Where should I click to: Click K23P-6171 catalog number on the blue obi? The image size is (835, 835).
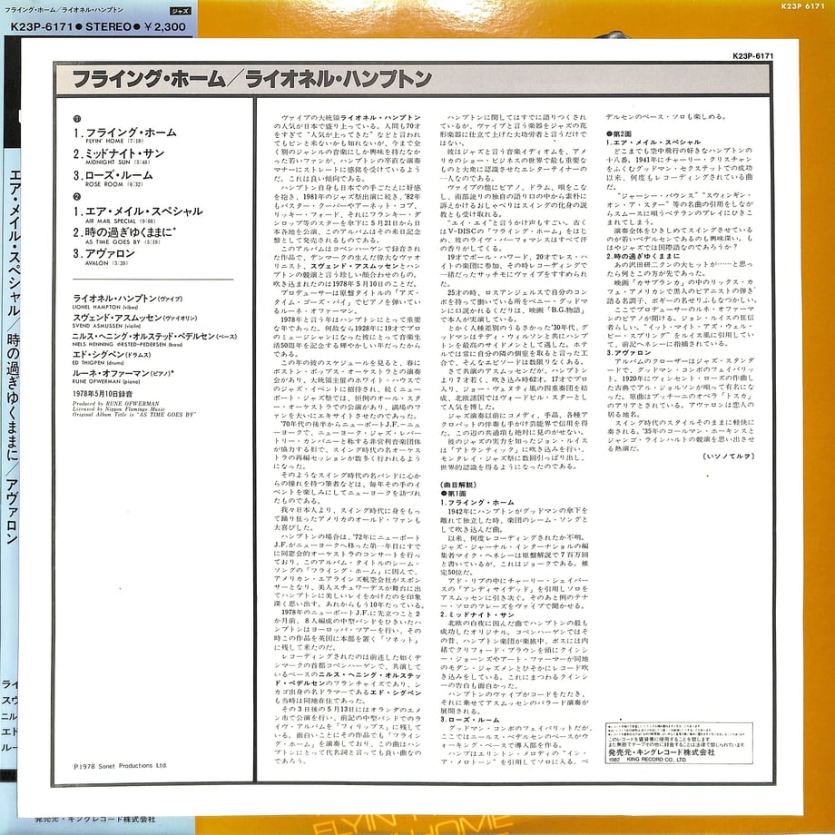tap(41, 26)
